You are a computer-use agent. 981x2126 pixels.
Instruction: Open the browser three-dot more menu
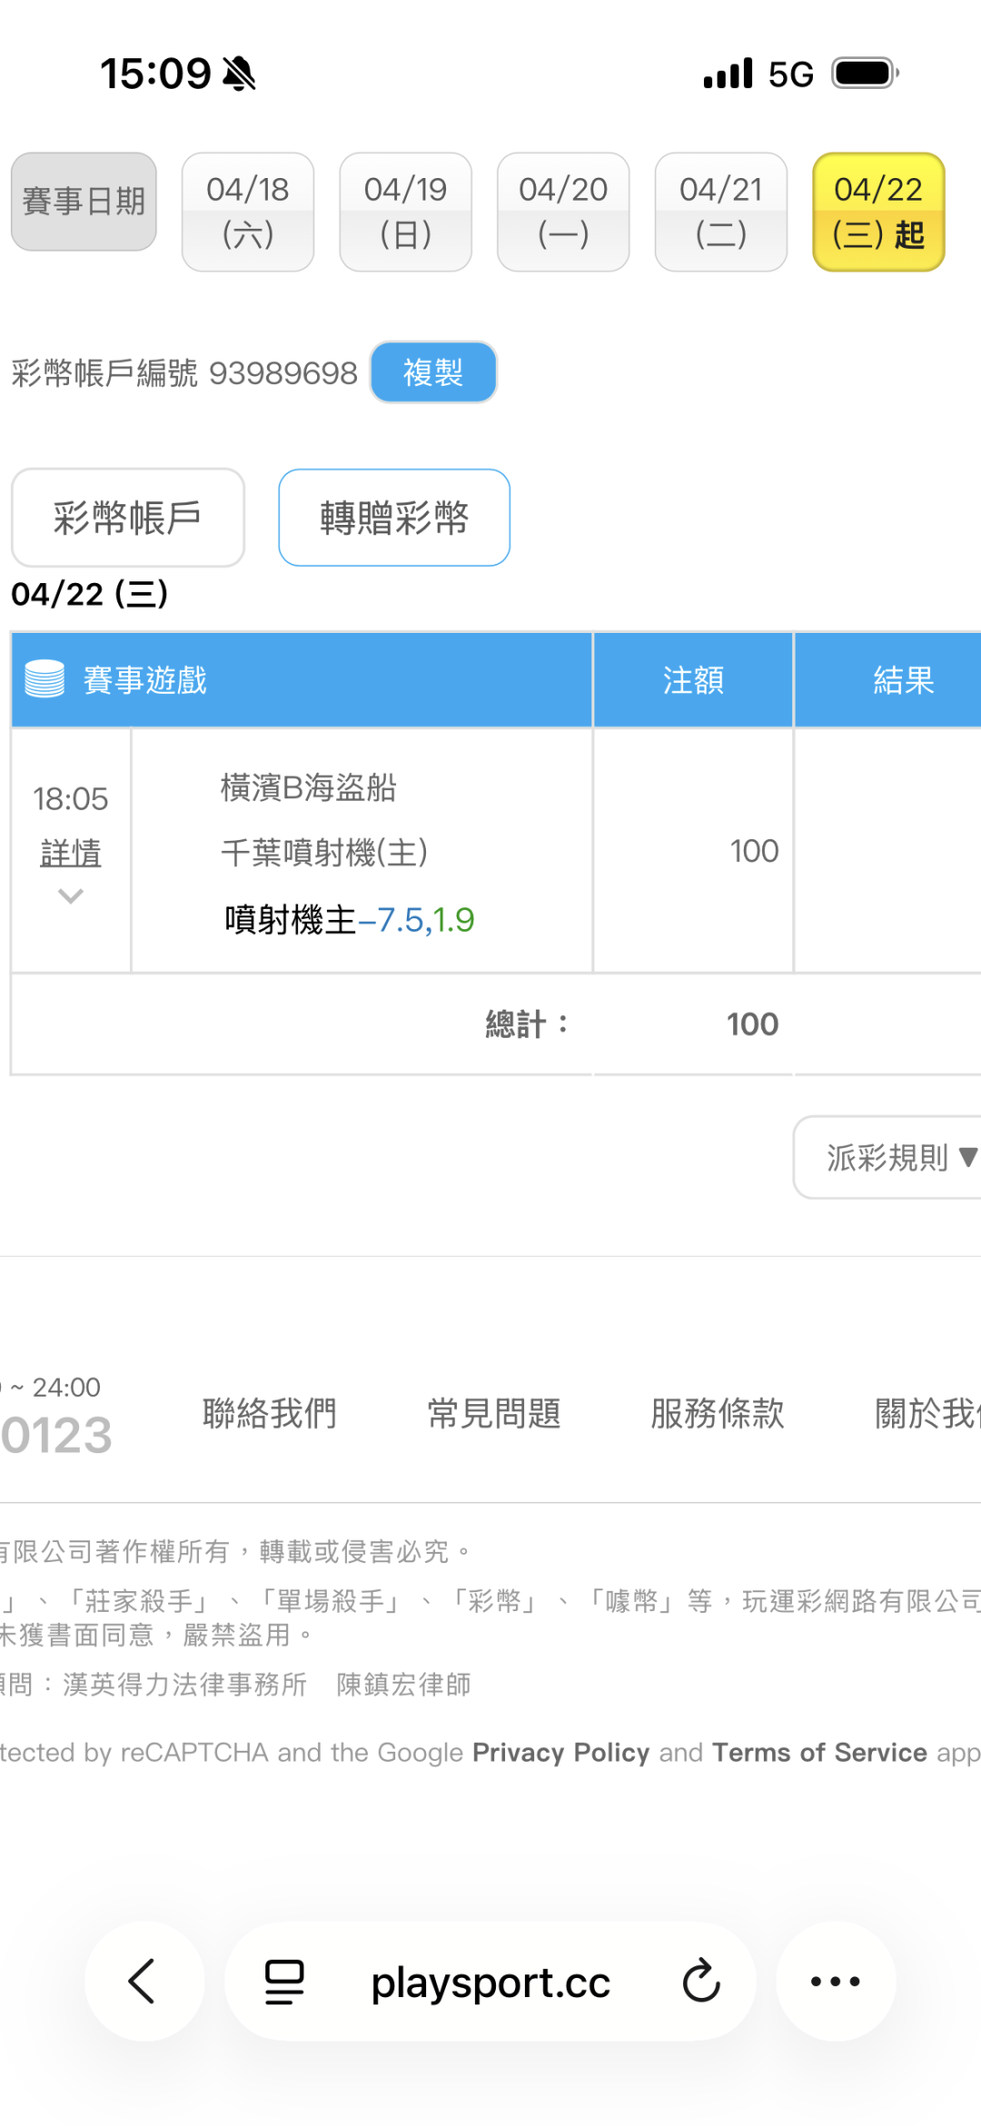tap(835, 1982)
